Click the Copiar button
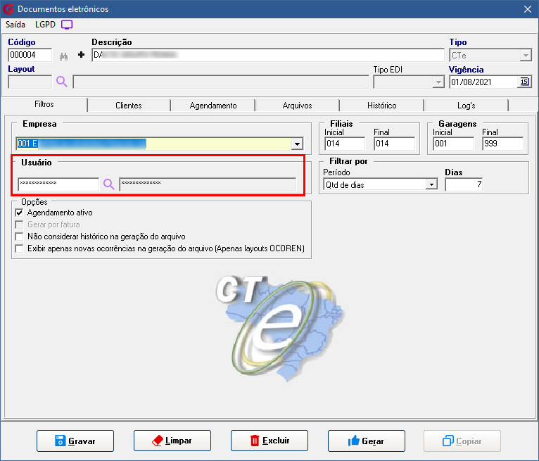The height and width of the screenshot is (461, 539). (462, 441)
